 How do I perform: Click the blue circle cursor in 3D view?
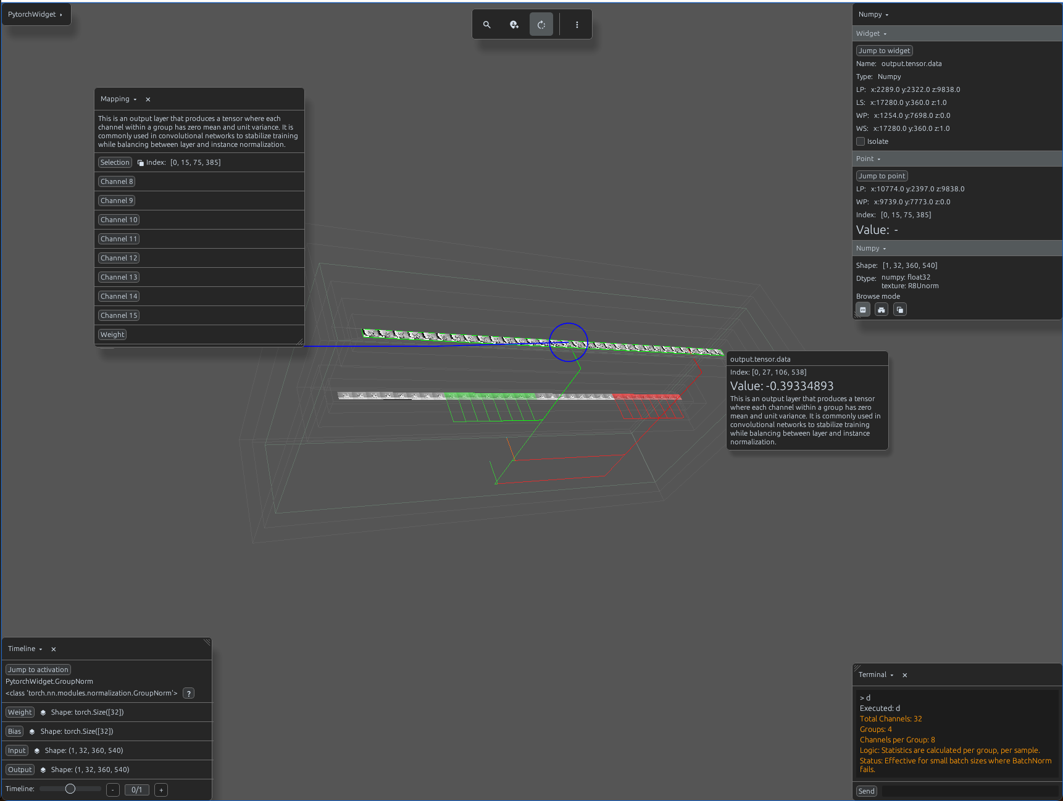pos(569,342)
